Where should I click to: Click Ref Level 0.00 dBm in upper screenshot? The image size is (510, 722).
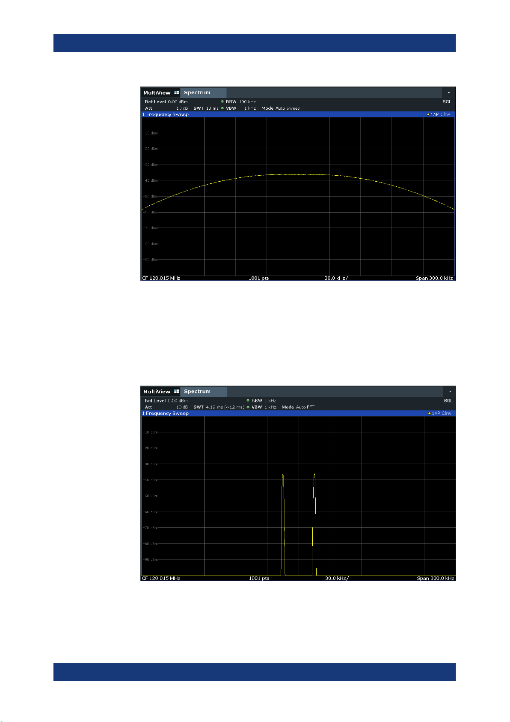166,102
